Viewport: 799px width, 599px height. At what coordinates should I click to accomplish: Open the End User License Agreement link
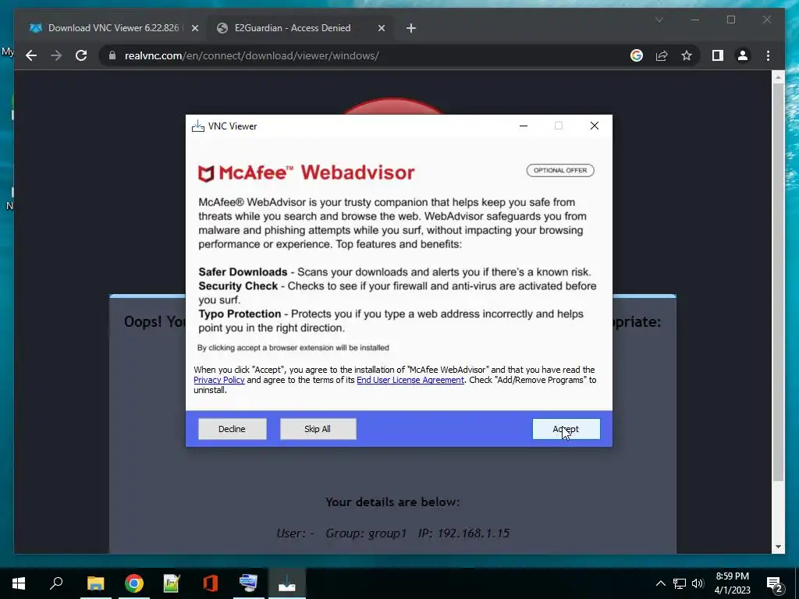click(x=410, y=380)
